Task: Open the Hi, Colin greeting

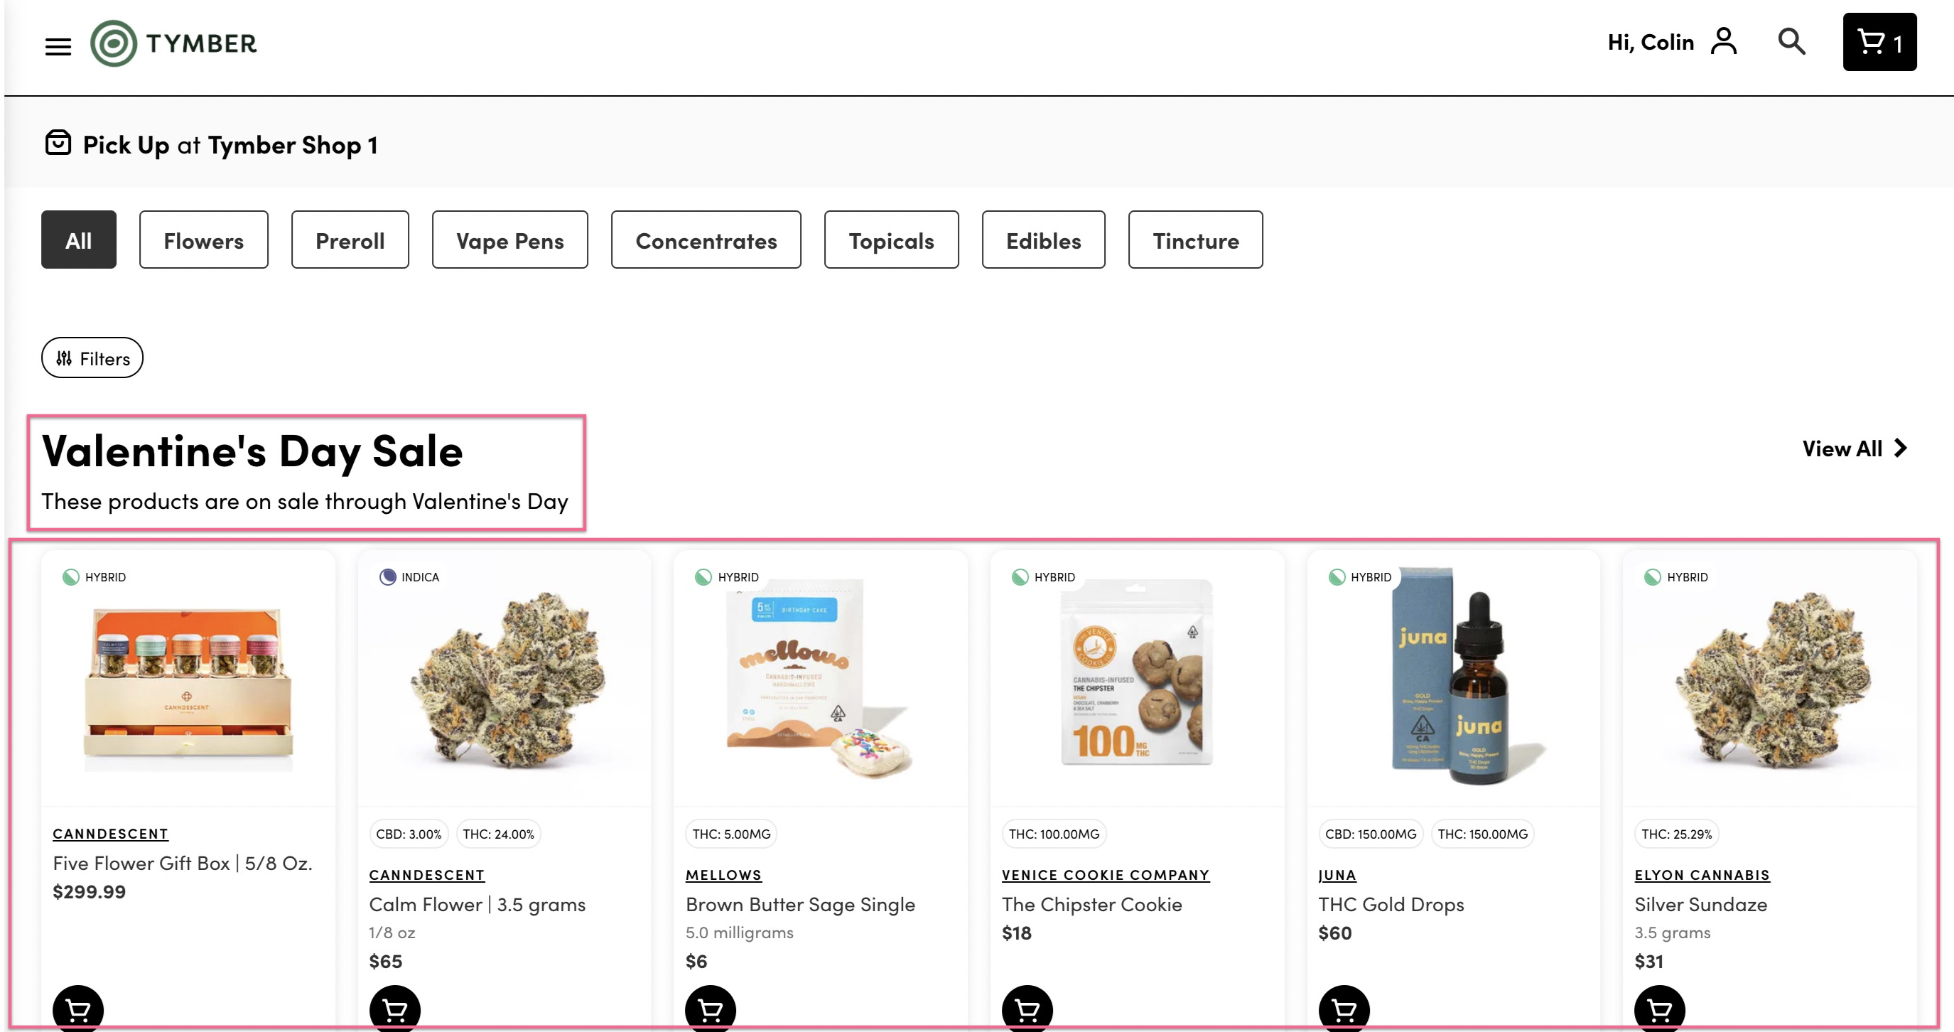Action: pos(1651,42)
